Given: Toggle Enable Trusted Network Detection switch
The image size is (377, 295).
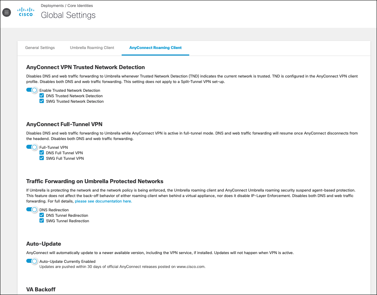Looking at the screenshot, I should point(32,90).
